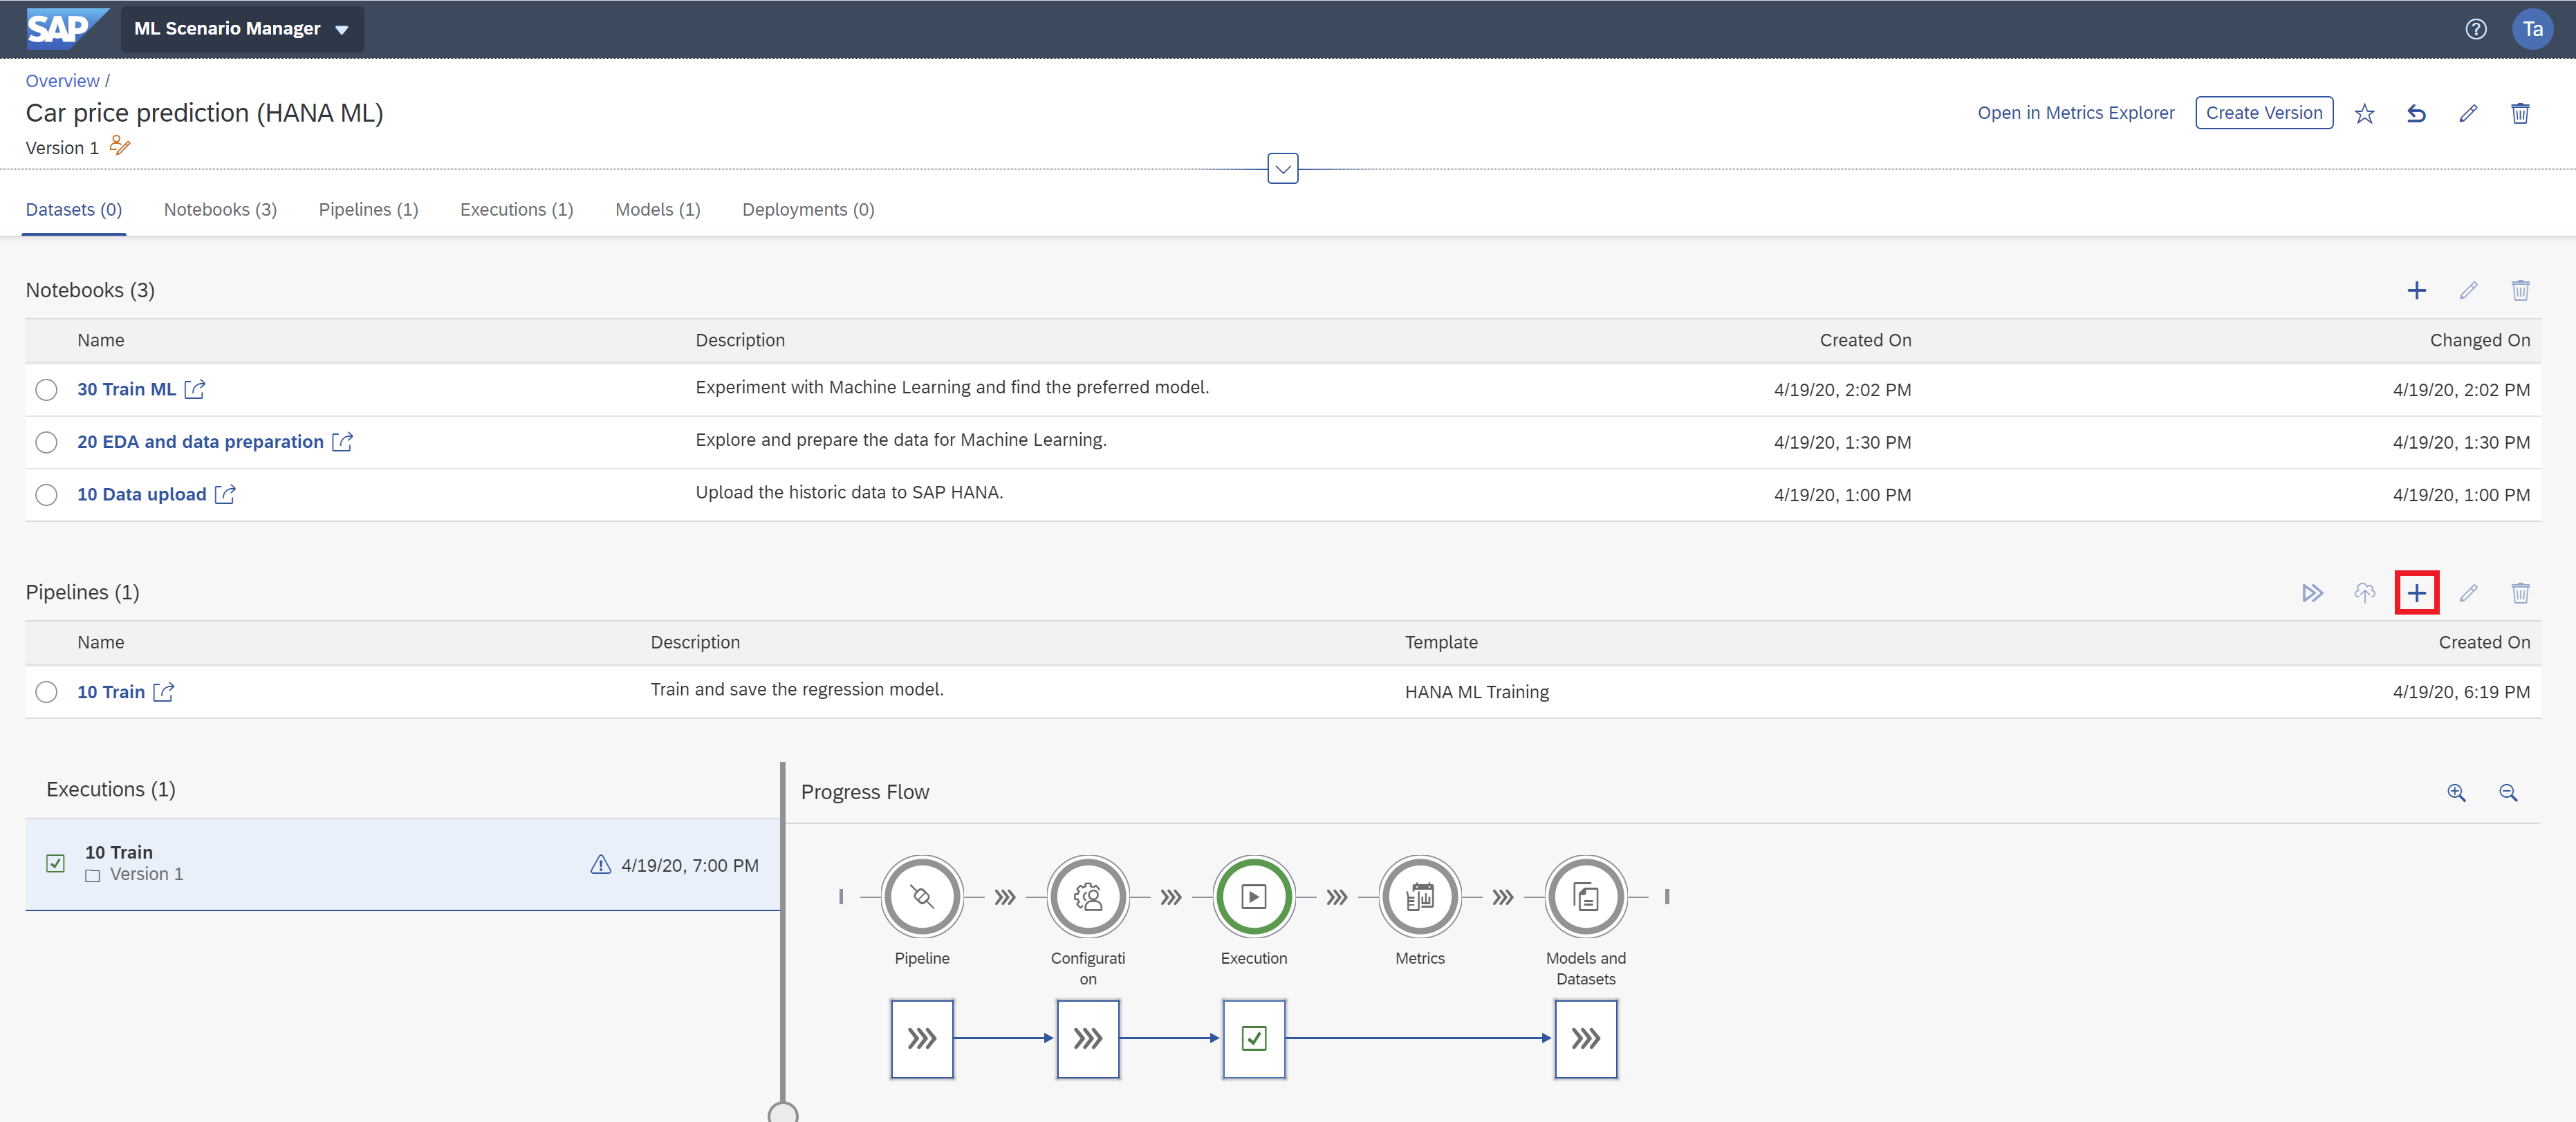Delete the pipeline with the trash icon
This screenshot has width=2576, height=1122.
[x=2521, y=592]
